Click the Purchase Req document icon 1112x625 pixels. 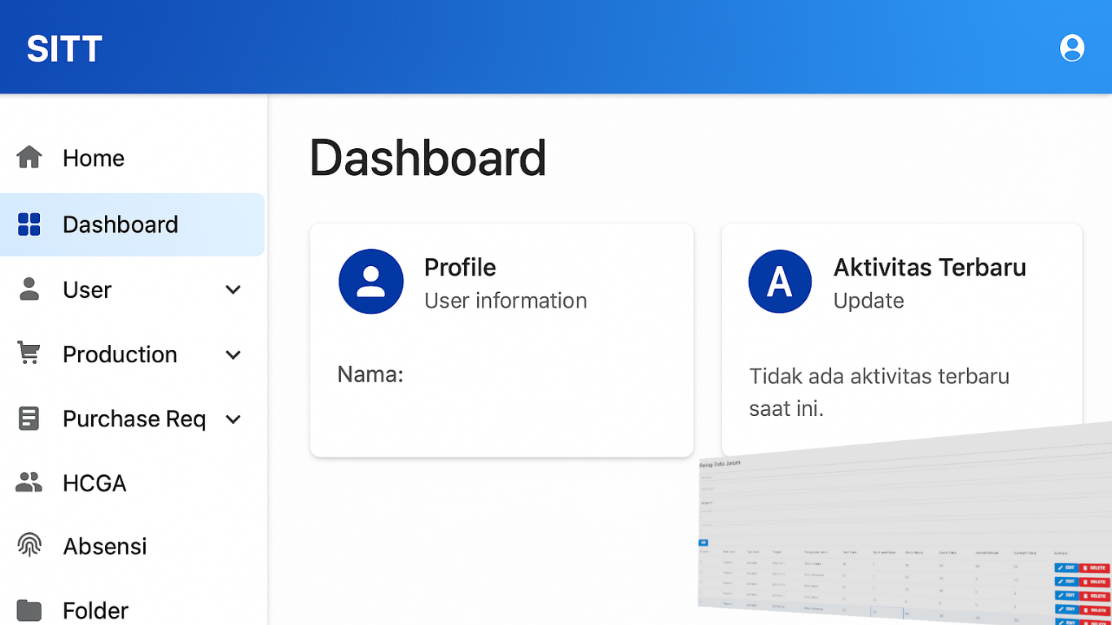click(29, 418)
